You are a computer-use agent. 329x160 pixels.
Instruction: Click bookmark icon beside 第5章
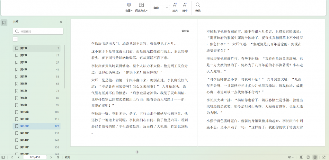[17, 76]
